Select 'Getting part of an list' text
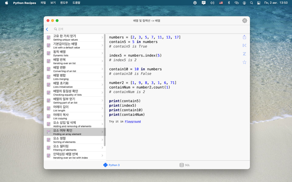292x182 pixels. pyautogui.click(x=65, y=103)
